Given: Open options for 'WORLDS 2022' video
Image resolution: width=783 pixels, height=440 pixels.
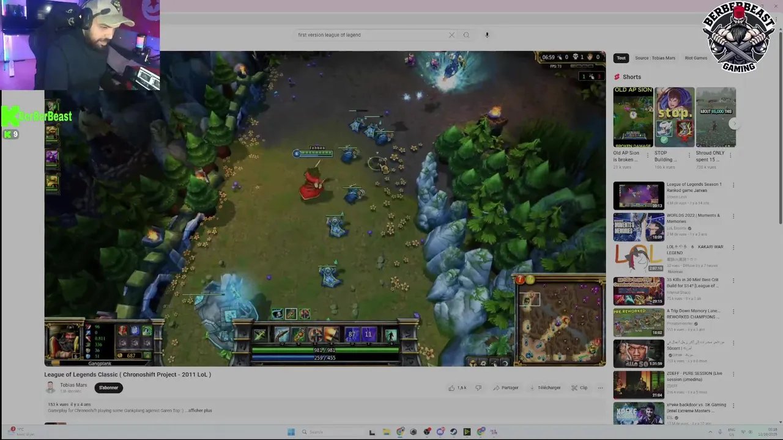Looking at the screenshot, I should (x=733, y=216).
